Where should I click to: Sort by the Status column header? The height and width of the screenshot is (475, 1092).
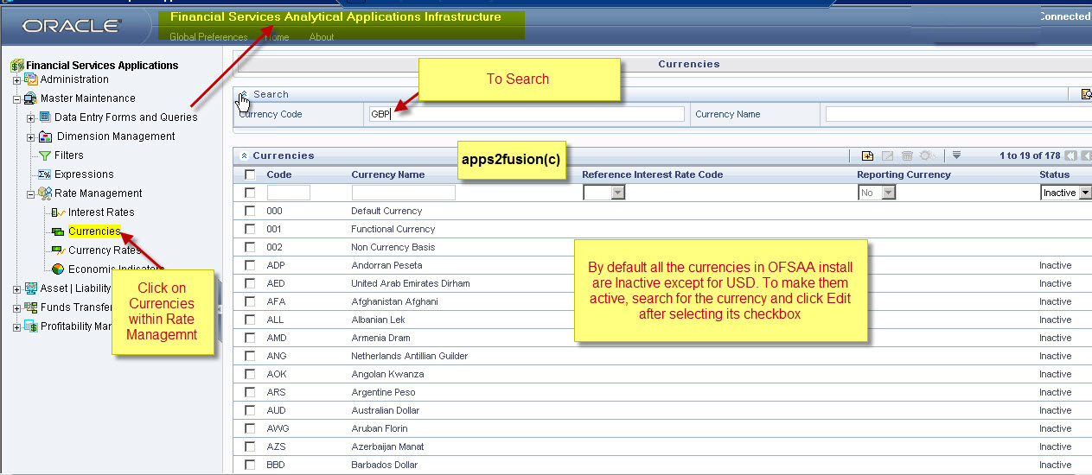coord(1054,174)
